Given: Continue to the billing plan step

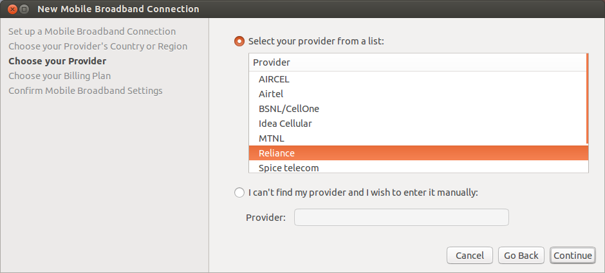Looking at the screenshot, I should (x=573, y=256).
